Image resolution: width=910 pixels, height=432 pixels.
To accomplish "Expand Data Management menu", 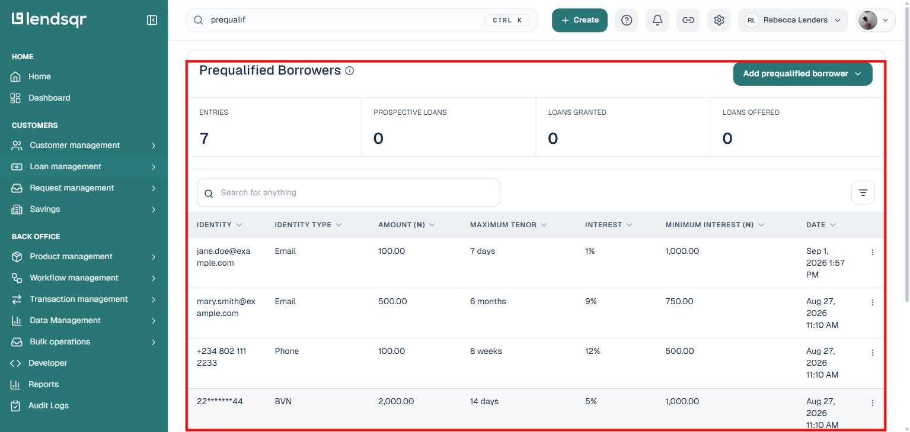I will 84,321.
